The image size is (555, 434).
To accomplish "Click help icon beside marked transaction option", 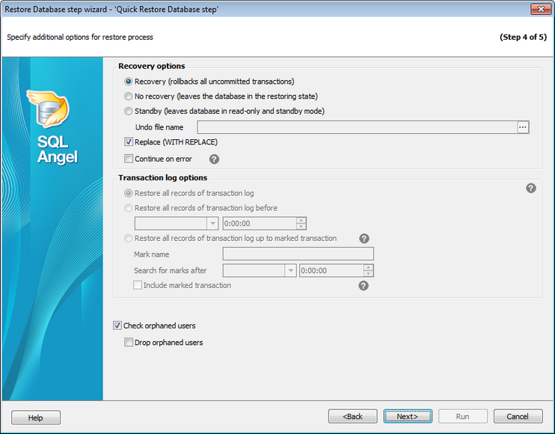I will pos(364,239).
